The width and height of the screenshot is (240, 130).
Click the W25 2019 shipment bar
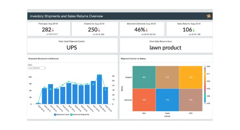(x=57, y=96)
